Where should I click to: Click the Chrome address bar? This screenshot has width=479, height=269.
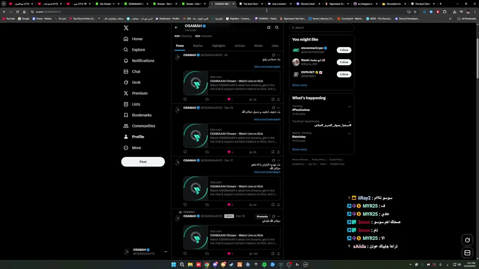pos(217,12)
